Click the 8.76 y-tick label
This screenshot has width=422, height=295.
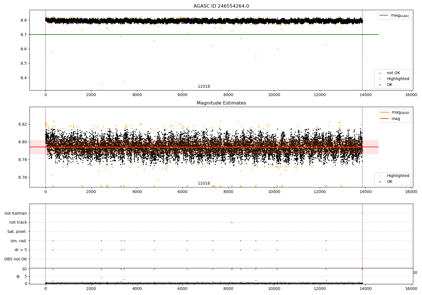(x=22, y=178)
